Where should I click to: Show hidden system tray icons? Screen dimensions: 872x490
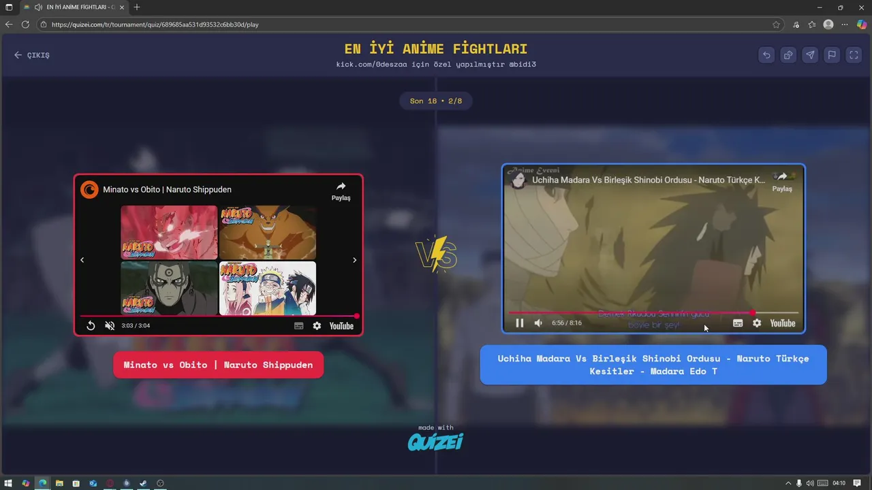(788, 483)
